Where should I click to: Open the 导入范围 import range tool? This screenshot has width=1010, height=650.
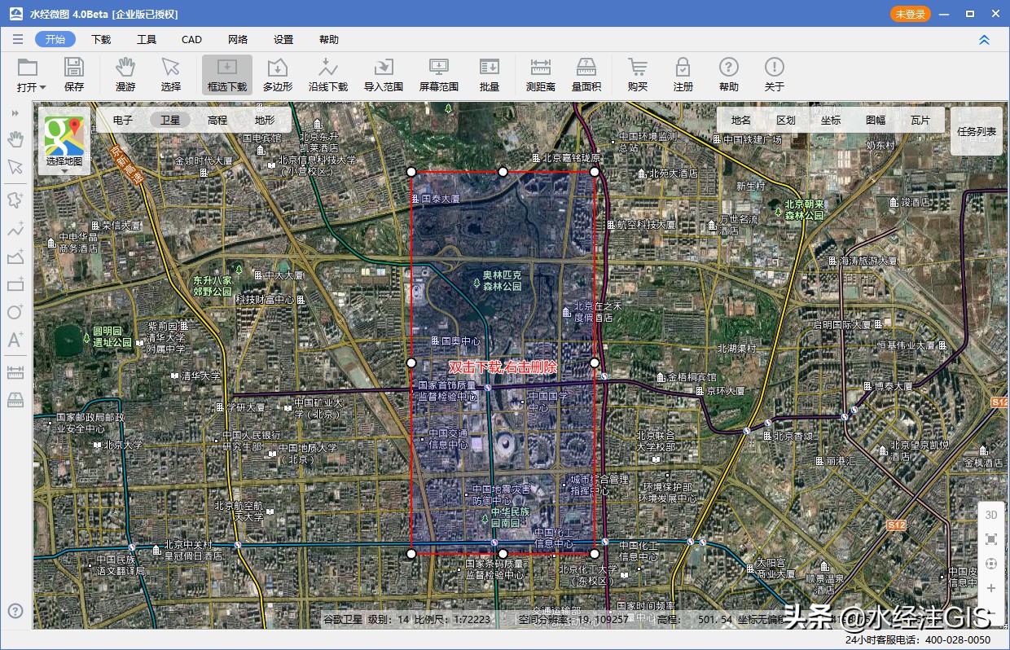point(383,75)
